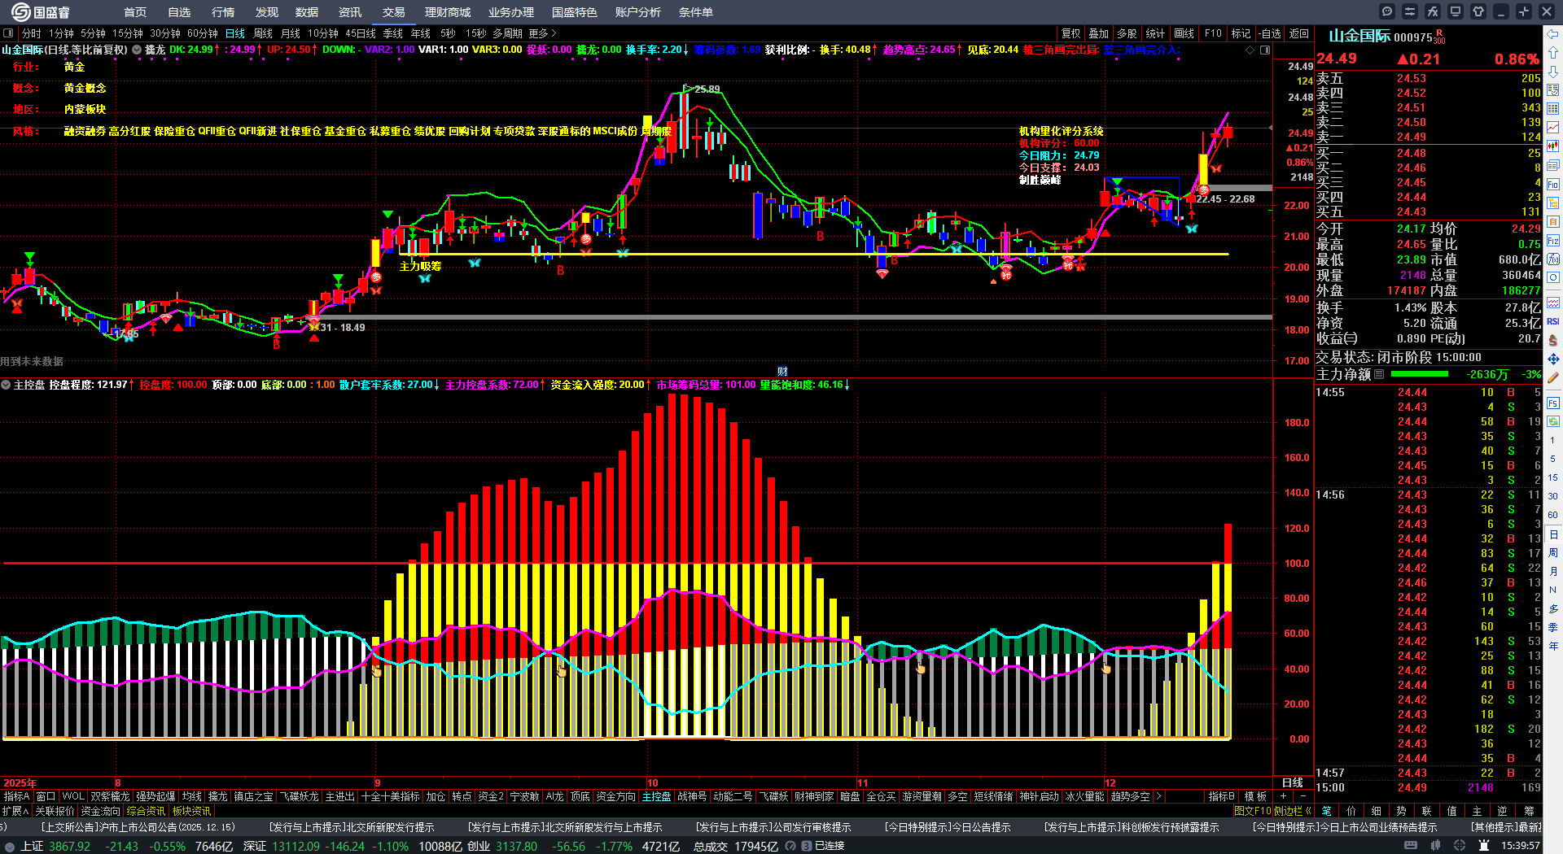
Task: Toggle 叠加 overlay option
Action: pos(1099,33)
